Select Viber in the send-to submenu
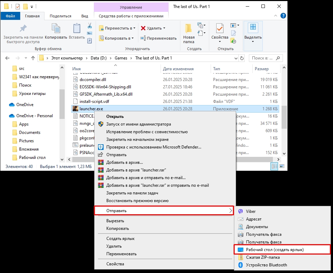 282,211
